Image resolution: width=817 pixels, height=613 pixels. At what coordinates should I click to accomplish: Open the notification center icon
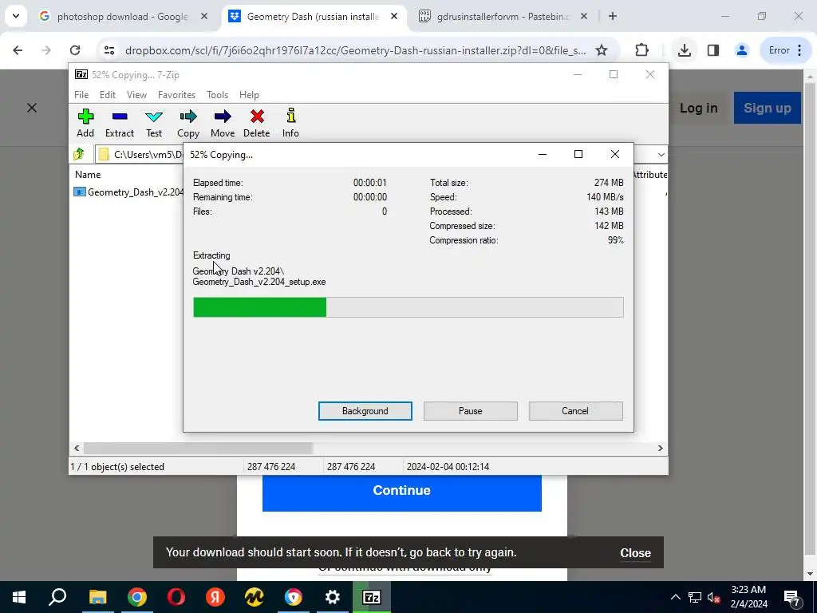792,597
